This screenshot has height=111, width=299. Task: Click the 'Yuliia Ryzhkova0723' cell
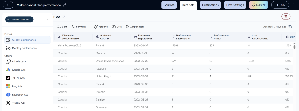click(x=69, y=45)
